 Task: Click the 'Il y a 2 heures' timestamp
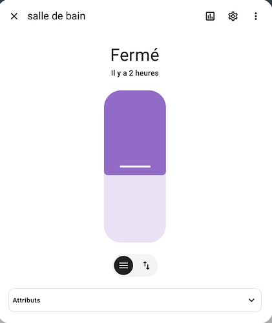(135, 73)
